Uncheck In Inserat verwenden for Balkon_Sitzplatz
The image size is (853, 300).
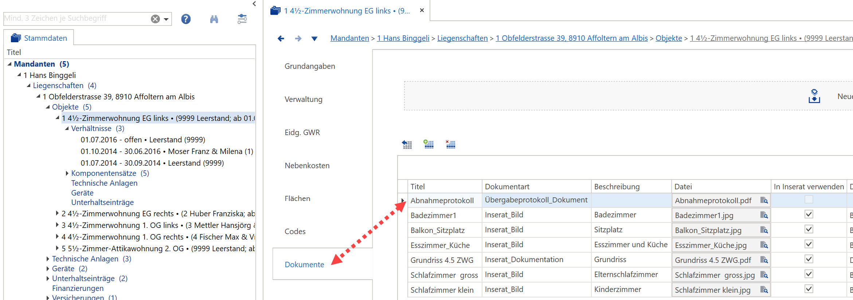(809, 229)
